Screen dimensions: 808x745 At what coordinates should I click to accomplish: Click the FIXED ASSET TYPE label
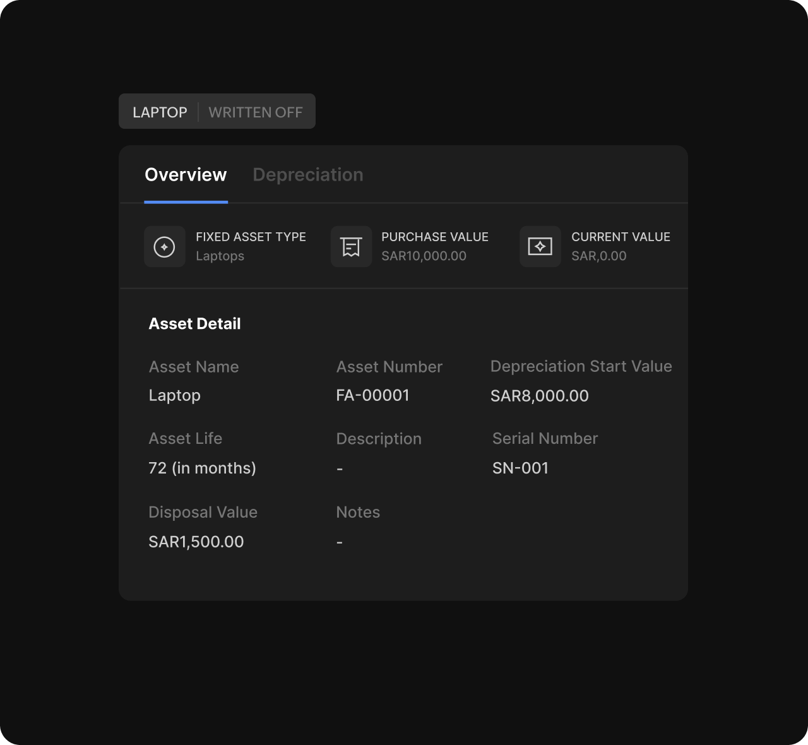(x=251, y=237)
